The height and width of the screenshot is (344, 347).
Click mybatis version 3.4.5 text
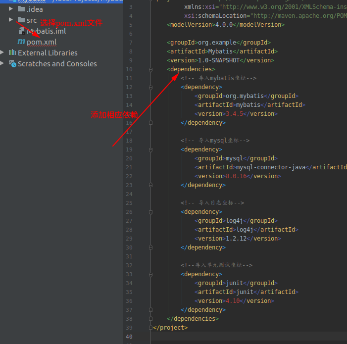(x=234, y=114)
